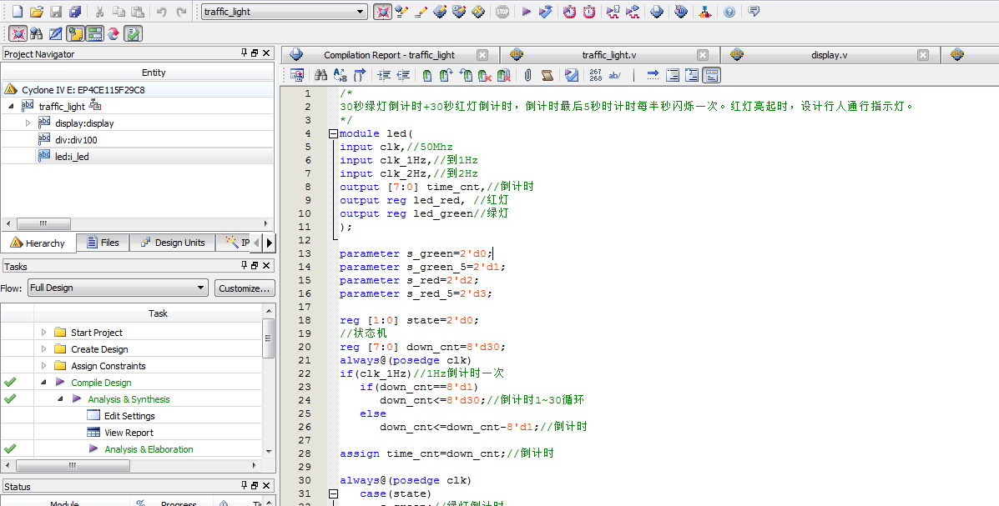Open the Flow Full Design dropdown

(x=118, y=288)
